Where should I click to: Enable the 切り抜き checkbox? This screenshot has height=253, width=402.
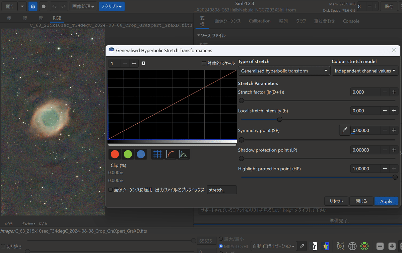point(3,246)
